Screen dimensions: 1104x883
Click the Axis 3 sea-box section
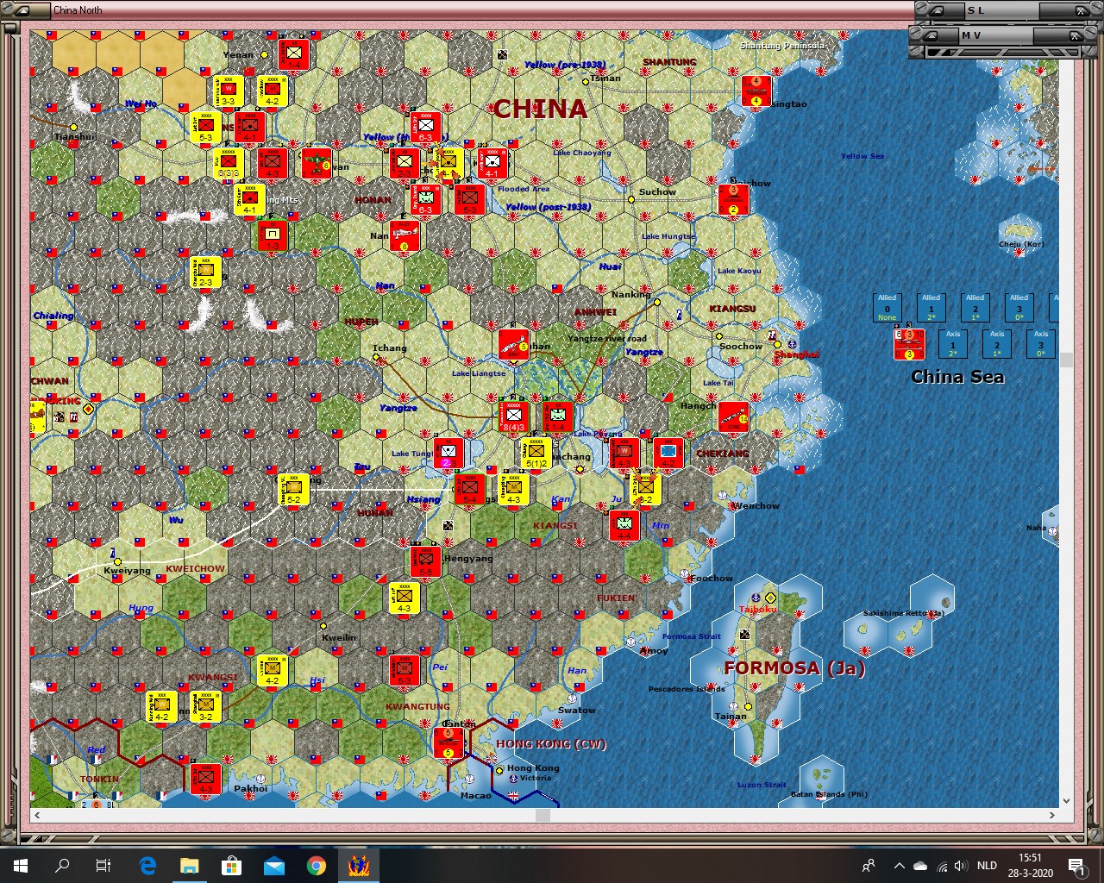[x=1041, y=344]
